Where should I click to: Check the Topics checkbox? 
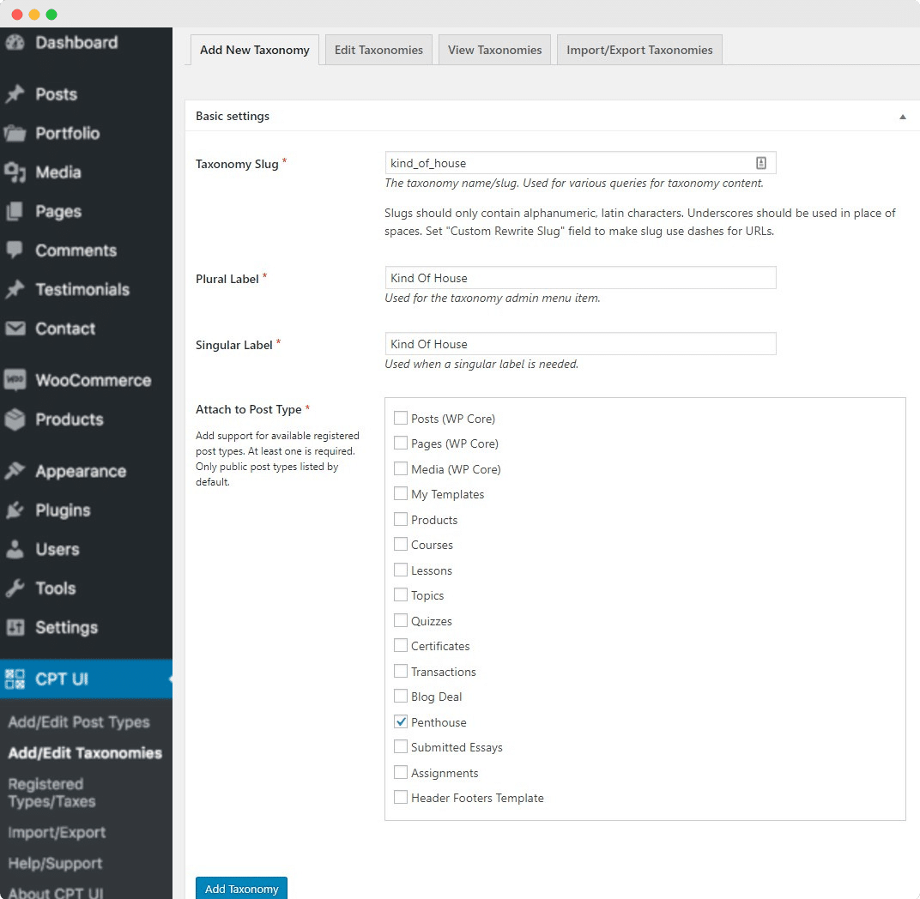[x=401, y=594]
